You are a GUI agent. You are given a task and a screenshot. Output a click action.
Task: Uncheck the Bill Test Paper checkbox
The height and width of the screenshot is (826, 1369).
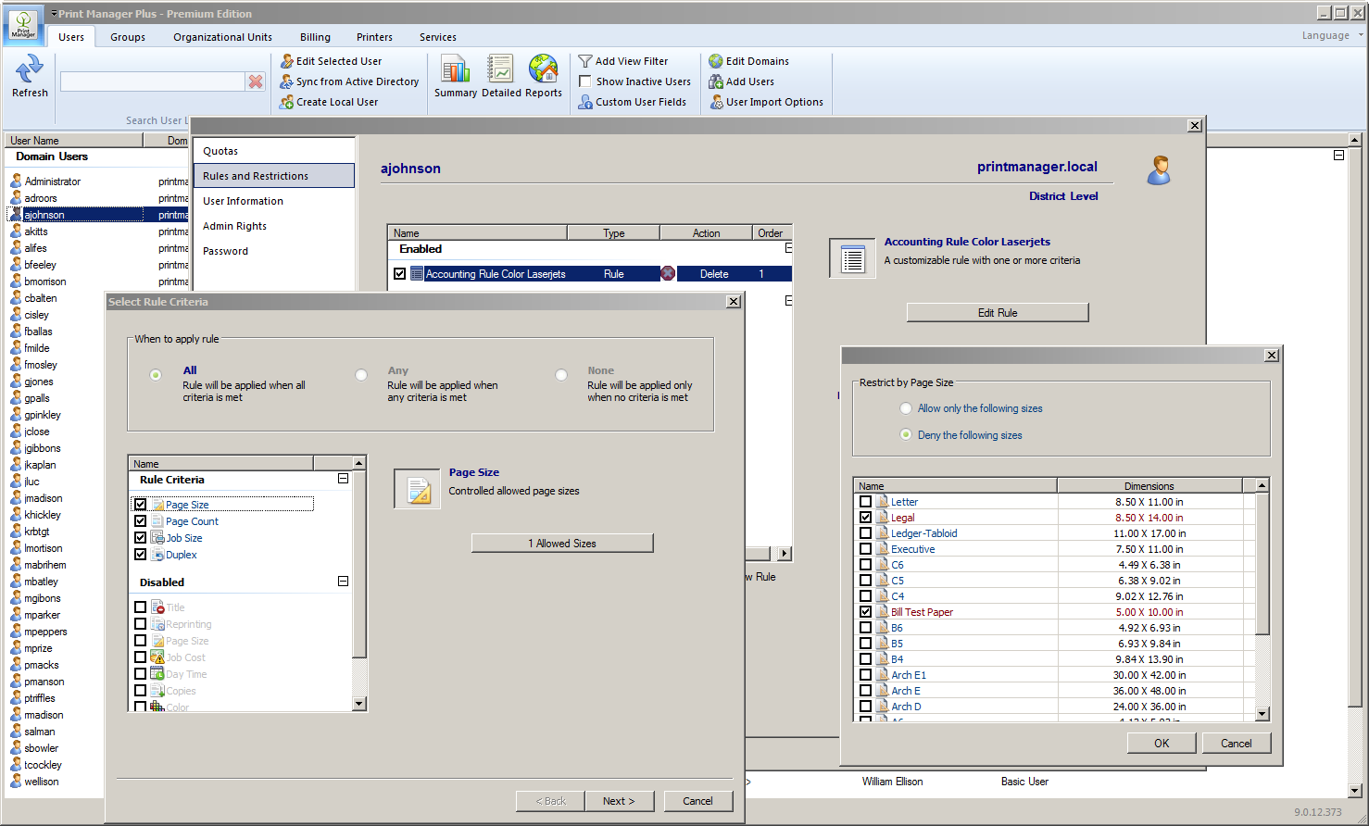(865, 612)
